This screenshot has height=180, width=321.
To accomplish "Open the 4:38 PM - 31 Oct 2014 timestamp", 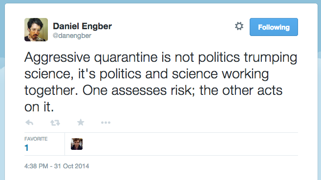I will (x=57, y=166).
